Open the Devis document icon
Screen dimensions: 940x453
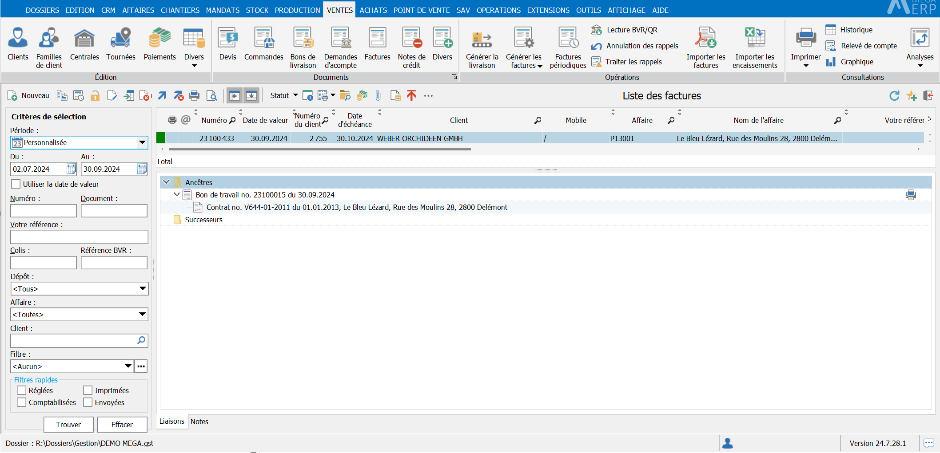coord(227,39)
